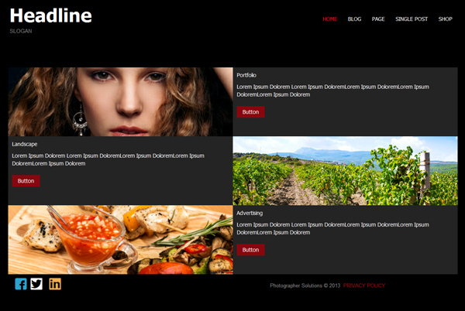The width and height of the screenshot is (465, 311).
Task: Select the Portfolio heading
Action: (x=246, y=75)
